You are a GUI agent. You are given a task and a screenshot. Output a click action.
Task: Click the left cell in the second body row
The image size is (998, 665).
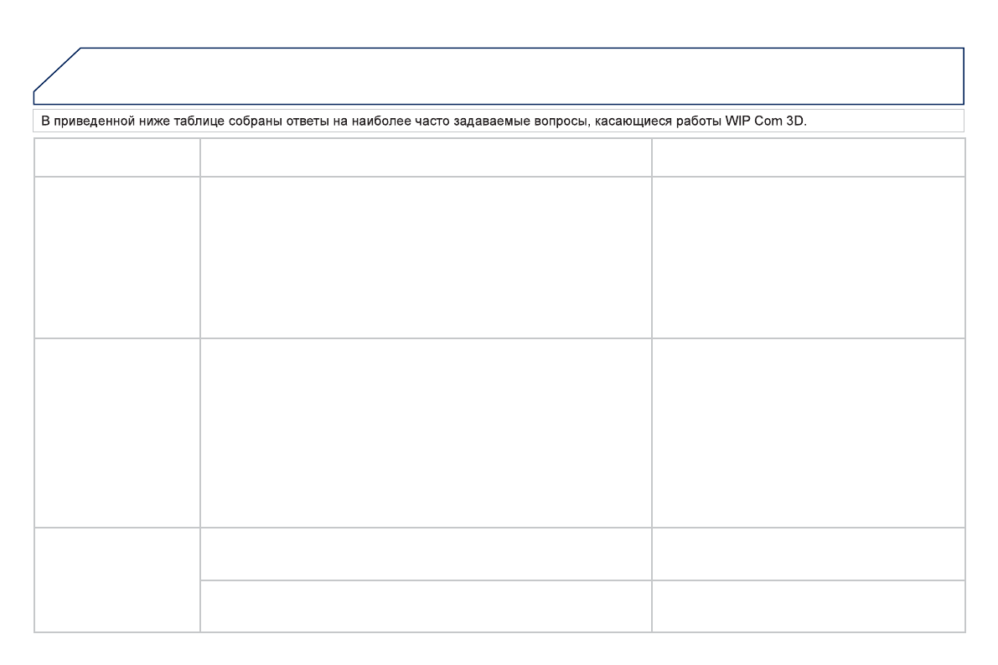[116, 432]
